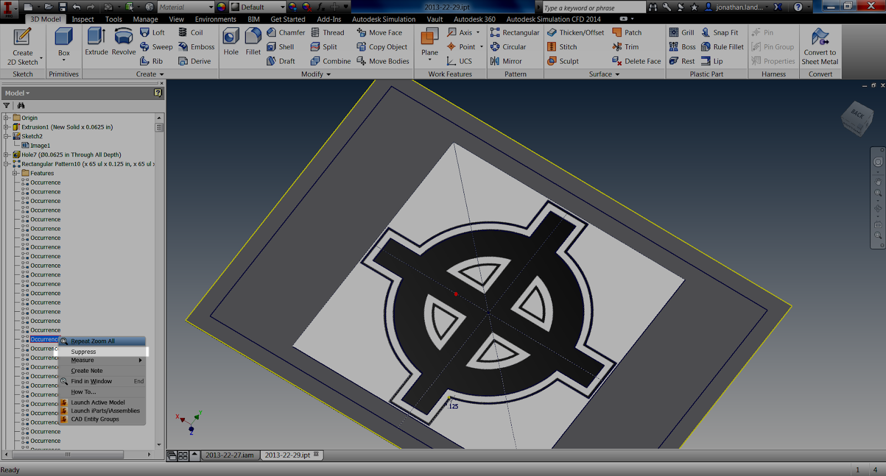
Task: Click the Model browser vertical scrollbar
Action: [x=159, y=128]
